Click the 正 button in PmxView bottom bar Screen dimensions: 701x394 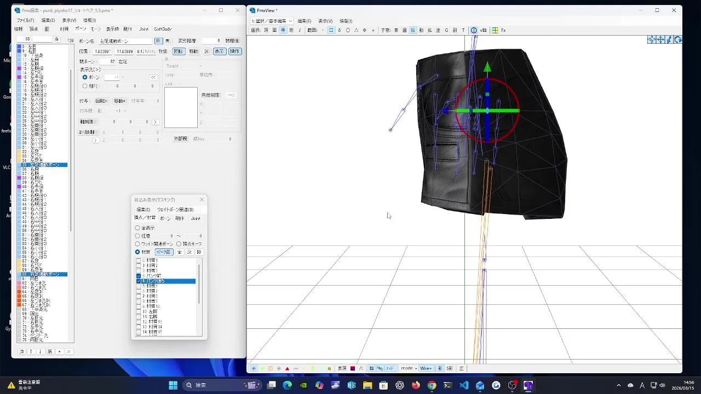pyautogui.click(x=461, y=368)
